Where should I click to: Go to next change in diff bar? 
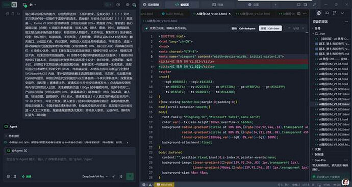pos(304,29)
